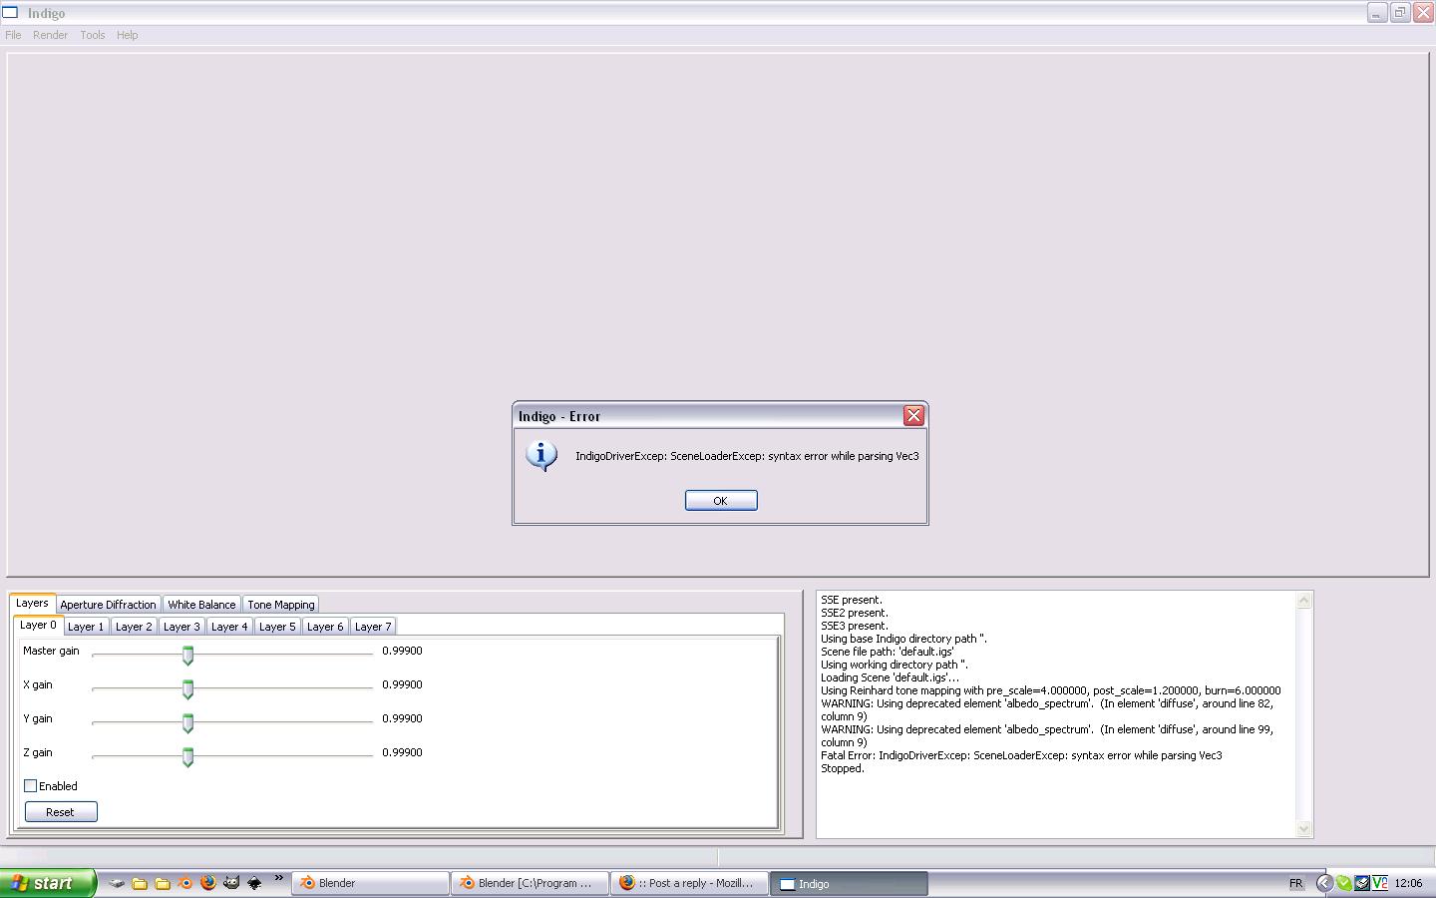Click the drive icon in Quick Launch
This screenshot has width=1436, height=898.
coord(117,883)
